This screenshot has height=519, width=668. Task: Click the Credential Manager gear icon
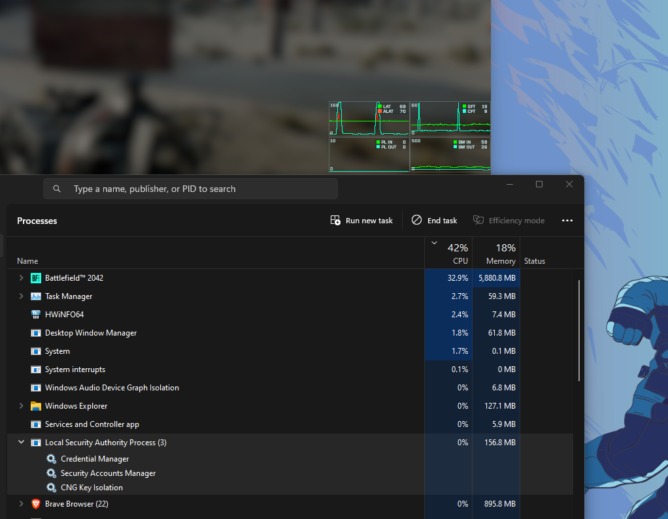coord(51,458)
